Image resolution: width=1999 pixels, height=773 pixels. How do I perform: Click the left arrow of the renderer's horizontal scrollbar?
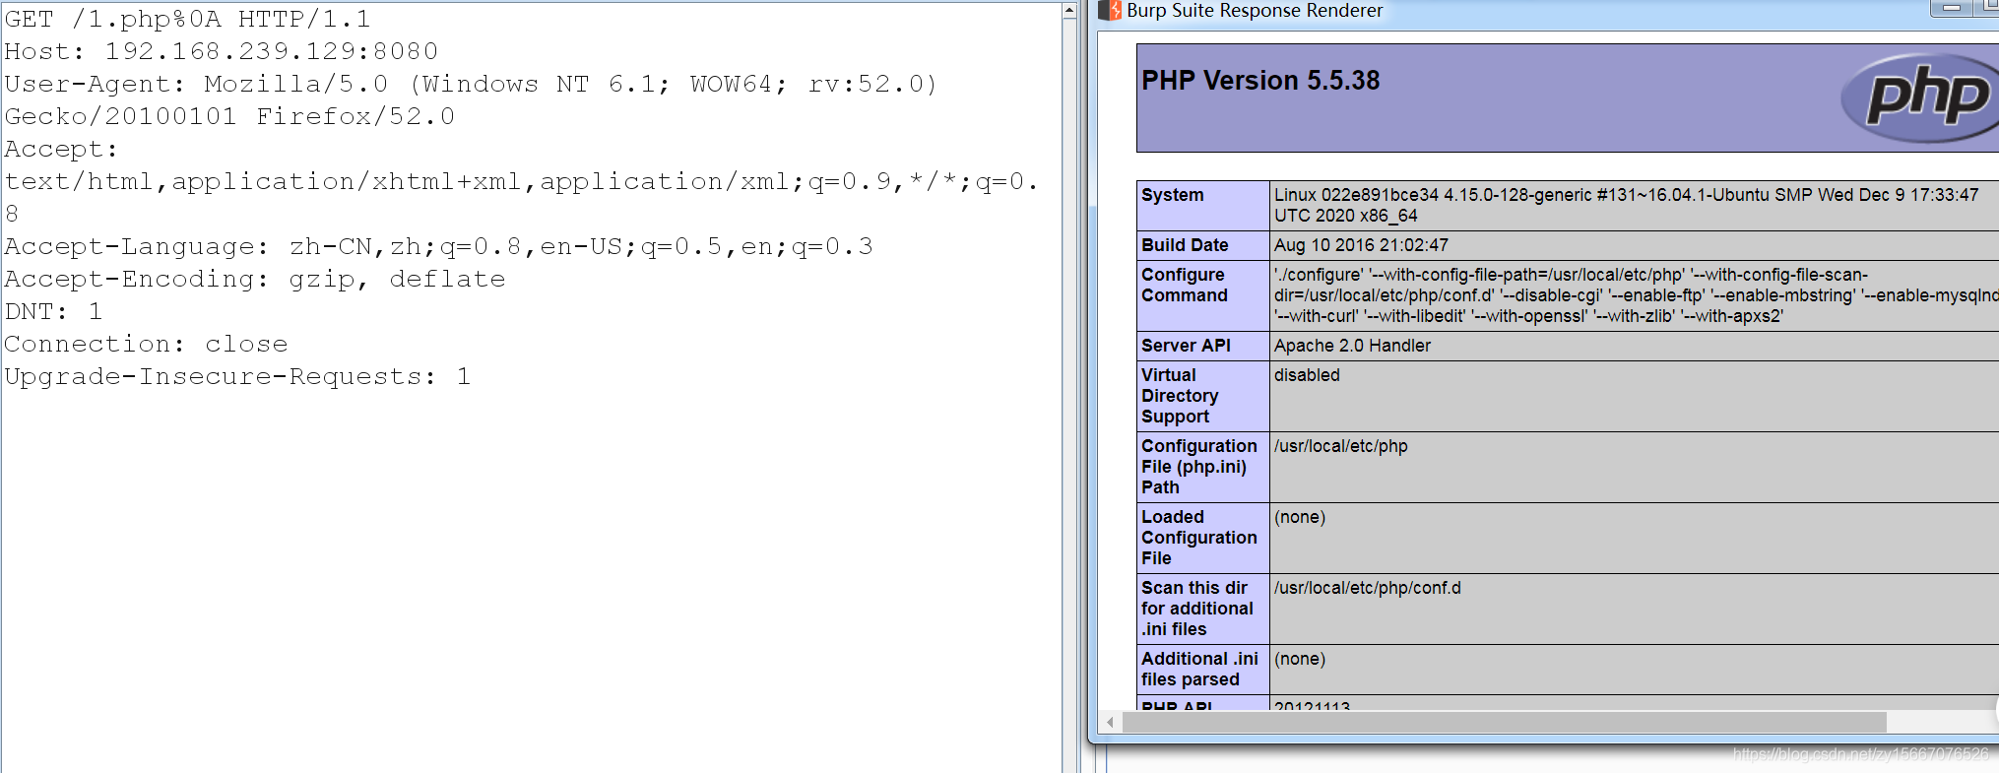point(1110,723)
